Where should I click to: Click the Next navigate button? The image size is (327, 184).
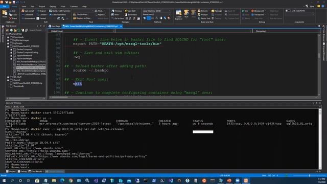[115, 15]
